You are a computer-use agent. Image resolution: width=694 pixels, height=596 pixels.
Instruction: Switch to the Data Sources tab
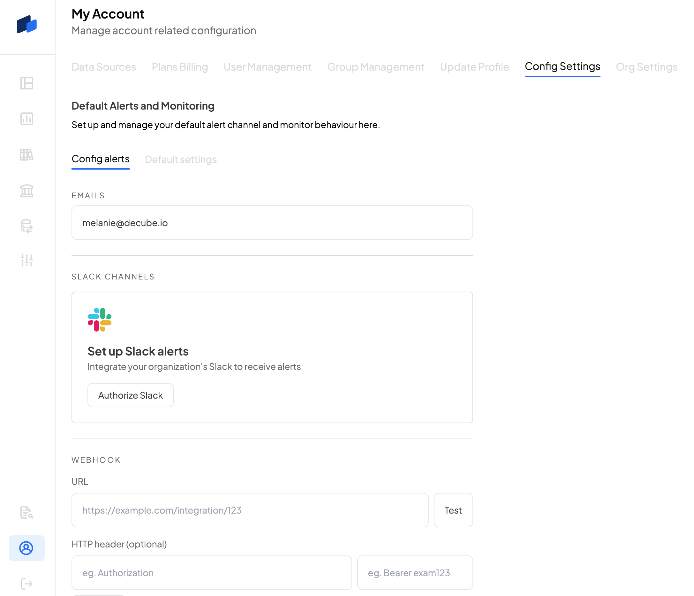104,67
